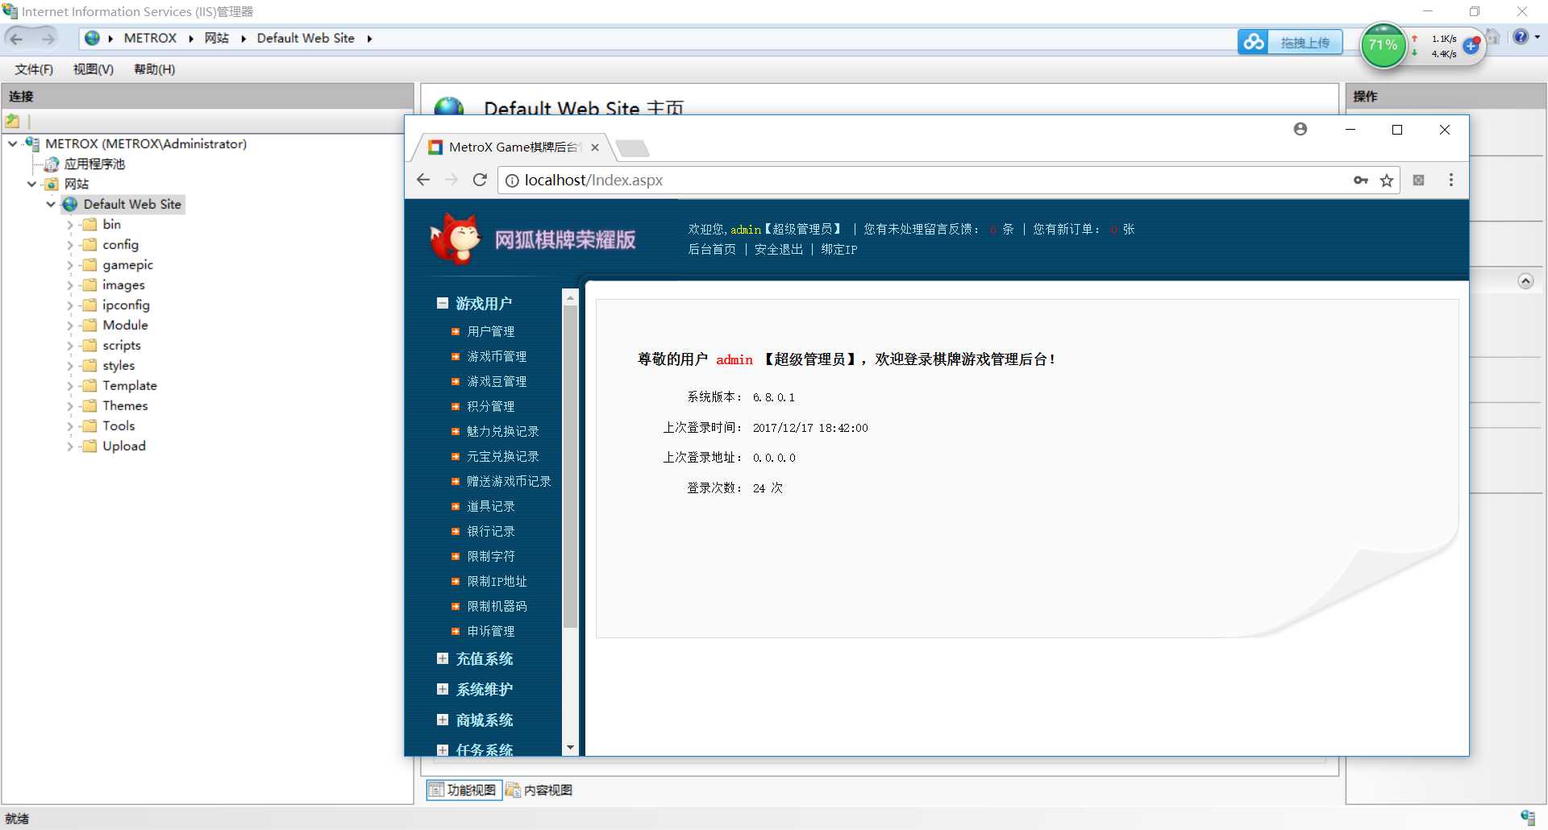The width and height of the screenshot is (1548, 830).
Task: Click the IIS back navigation arrow
Action: 16,39
